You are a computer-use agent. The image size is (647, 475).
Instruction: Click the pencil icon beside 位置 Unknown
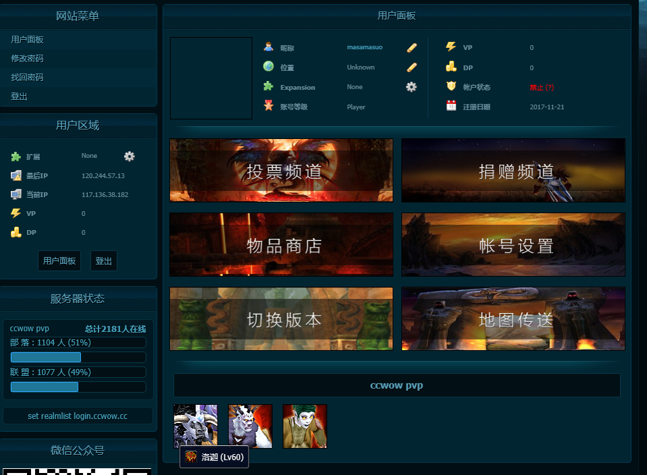411,67
